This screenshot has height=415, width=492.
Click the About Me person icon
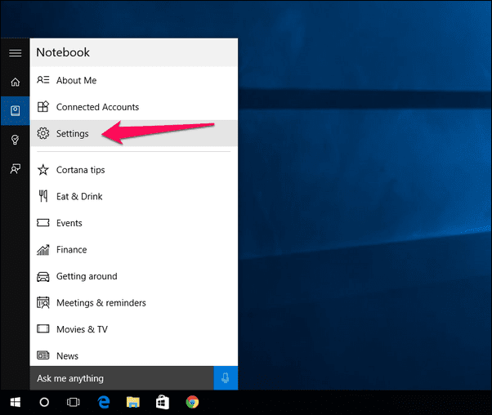pos(43,80)
